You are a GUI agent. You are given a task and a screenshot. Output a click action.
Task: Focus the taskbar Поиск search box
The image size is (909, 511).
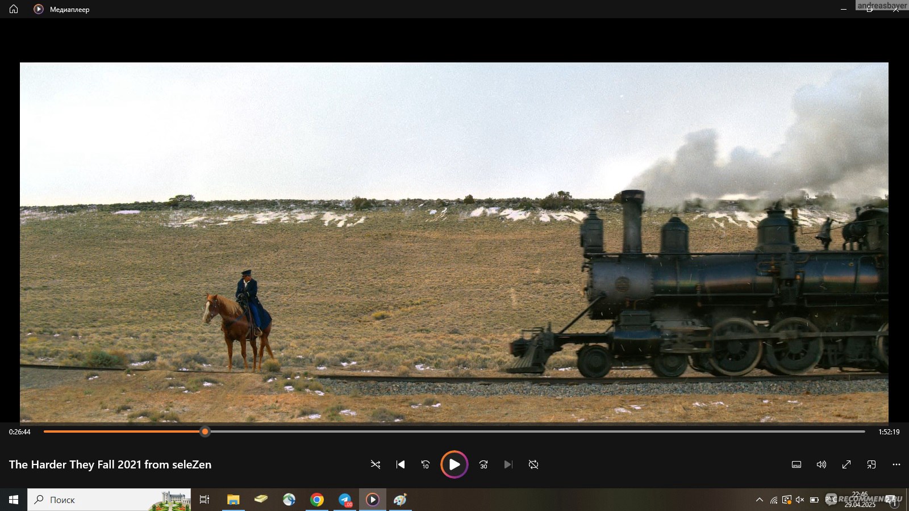(x=109, y=500)
